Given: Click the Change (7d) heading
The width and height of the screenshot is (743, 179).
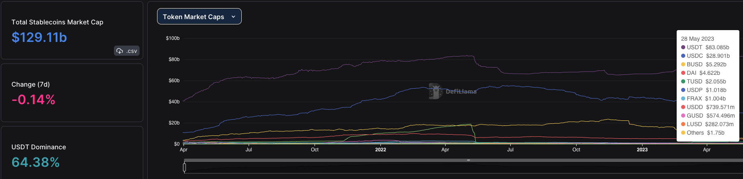Looking at the screenshot, I should [31, 84].
